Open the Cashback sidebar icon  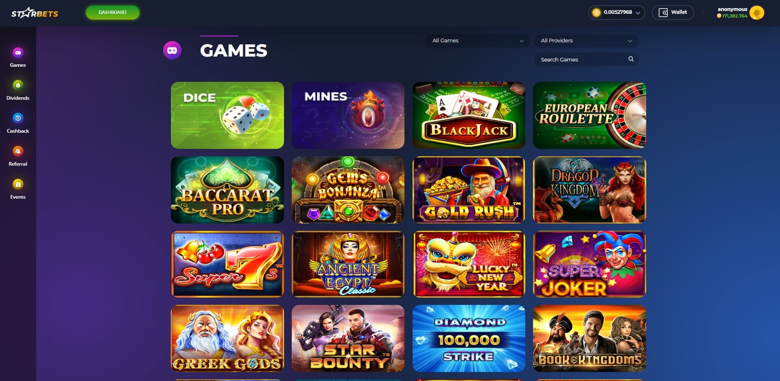click(18, 118)
